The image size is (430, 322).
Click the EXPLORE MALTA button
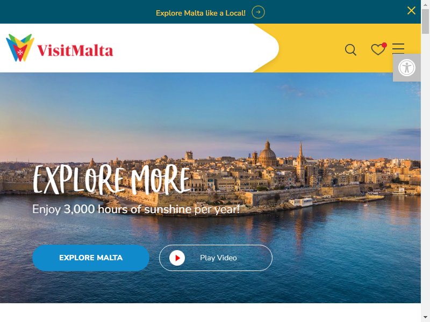pos(91,258)
